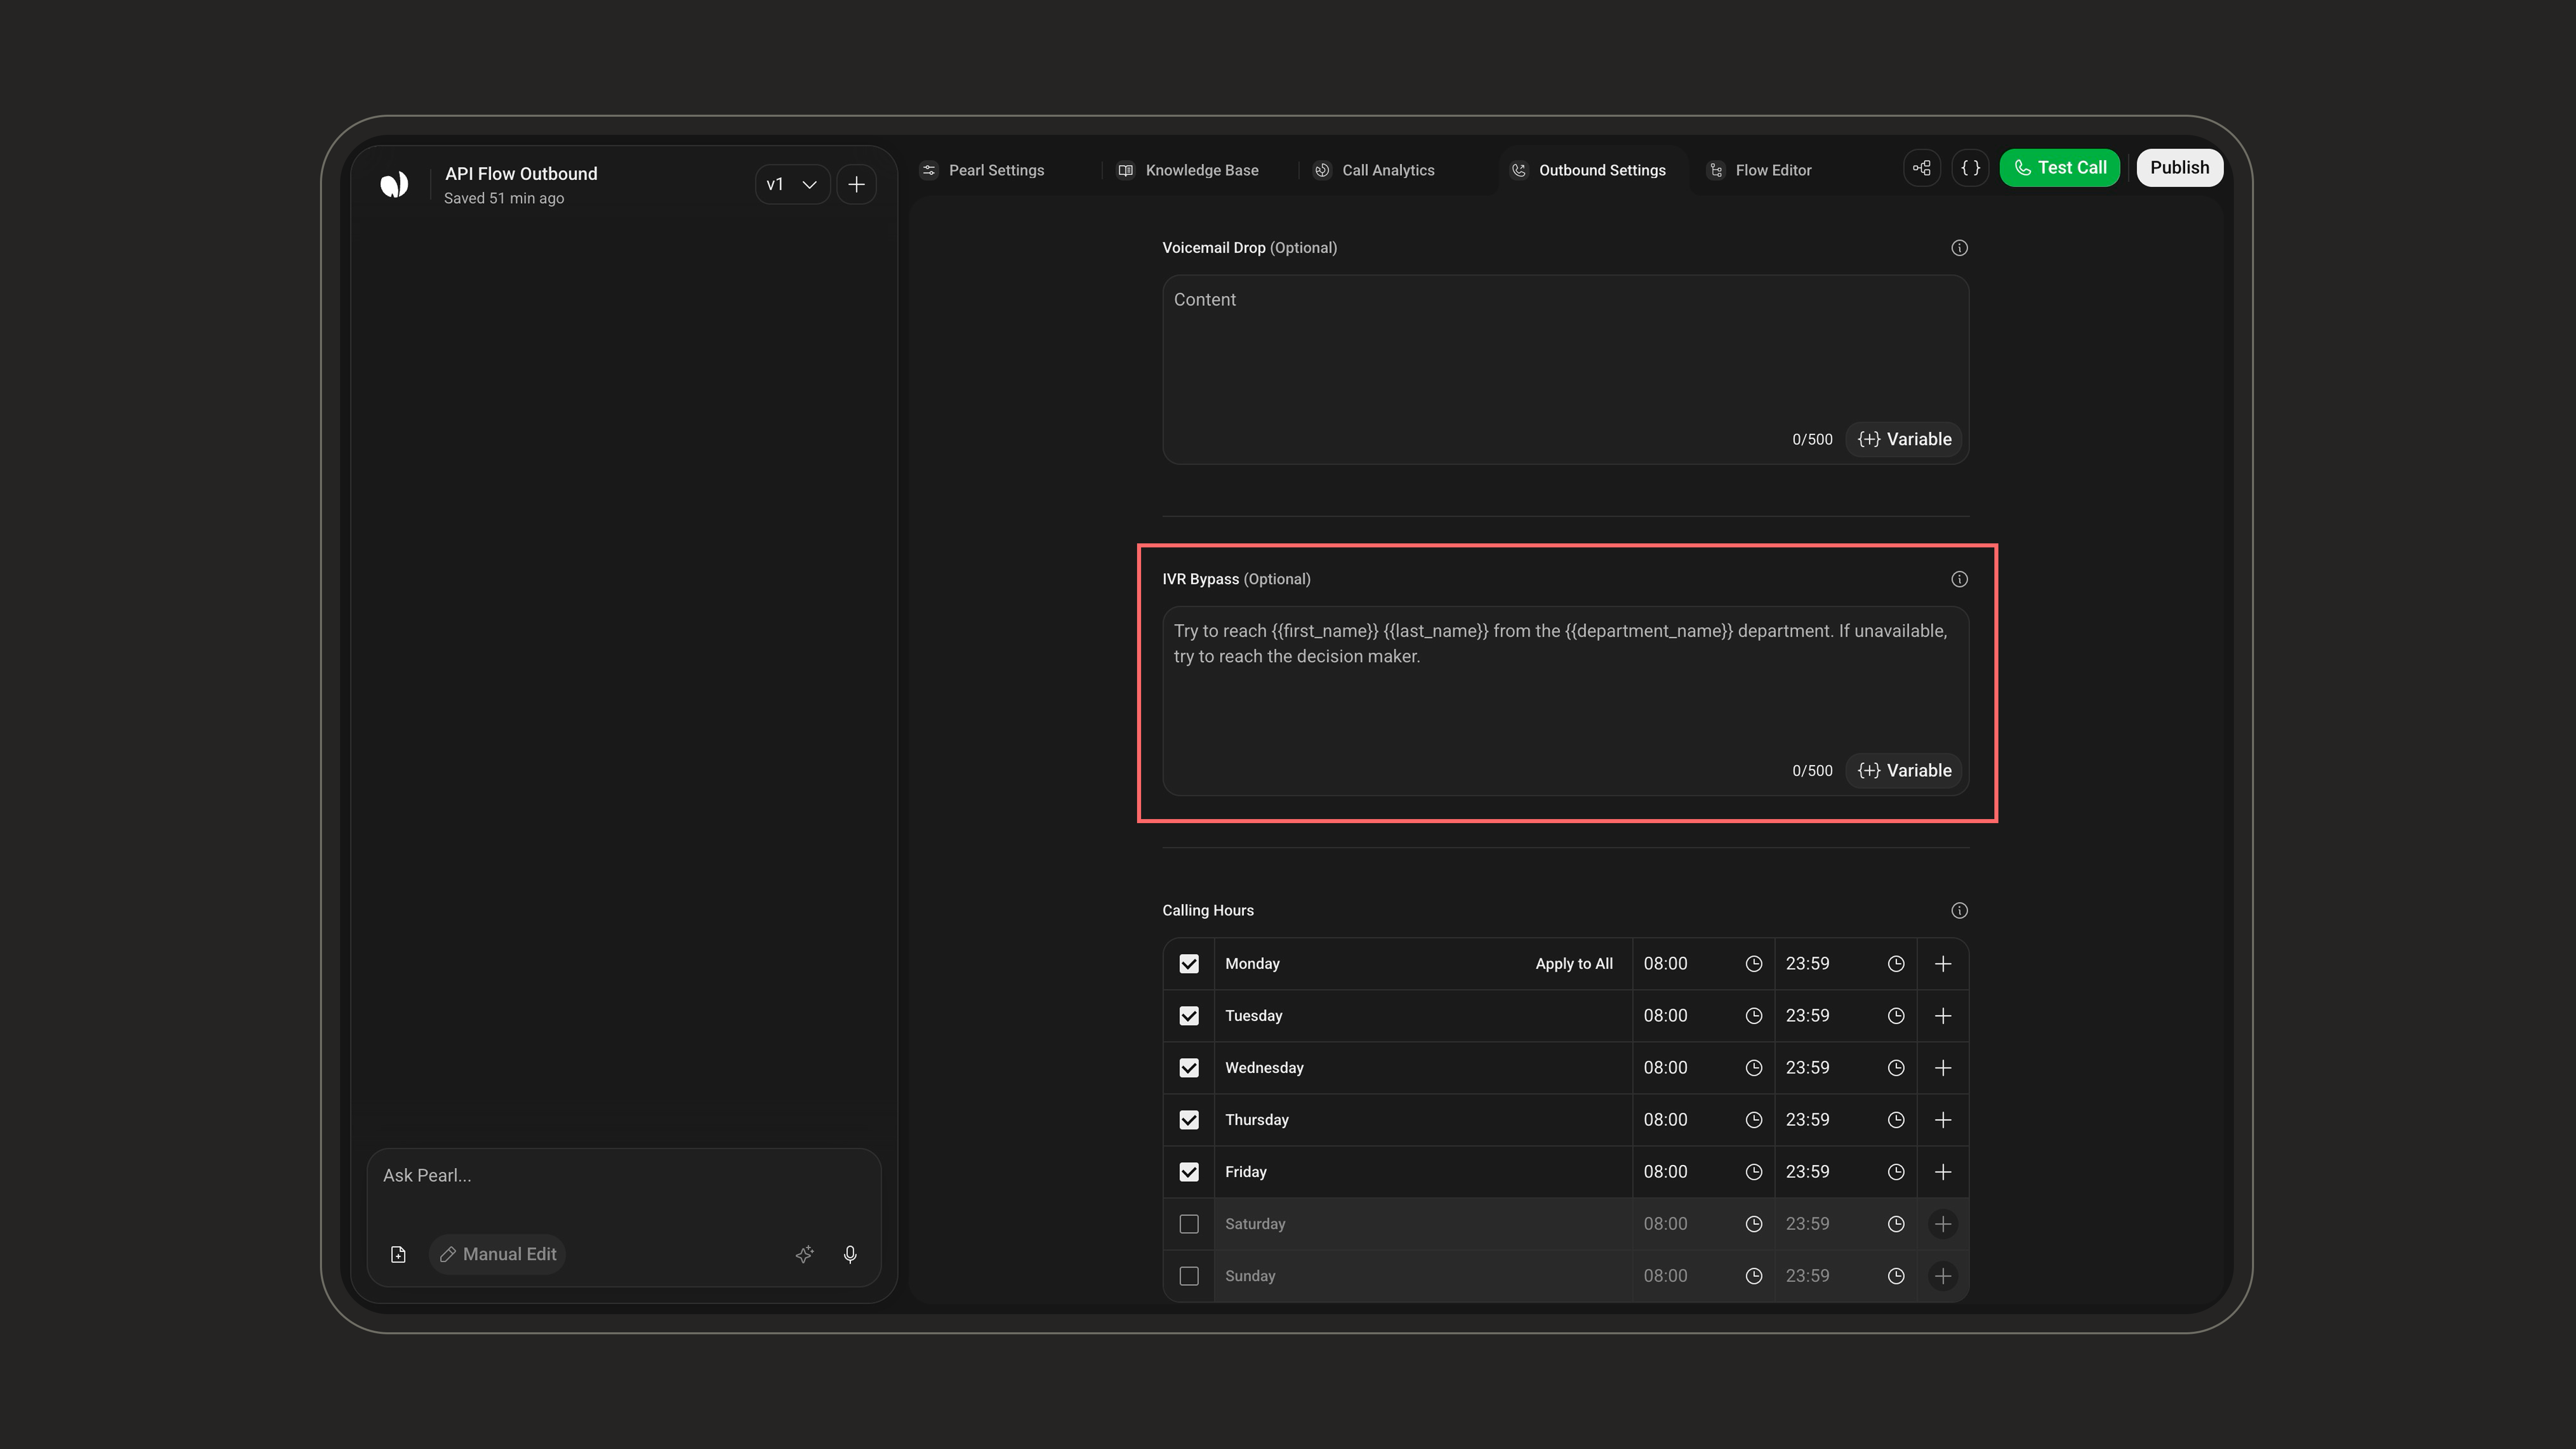Click the share/integrations node icon
This screenshot has width=2576, height=1449.
[x=1921, y=168]
